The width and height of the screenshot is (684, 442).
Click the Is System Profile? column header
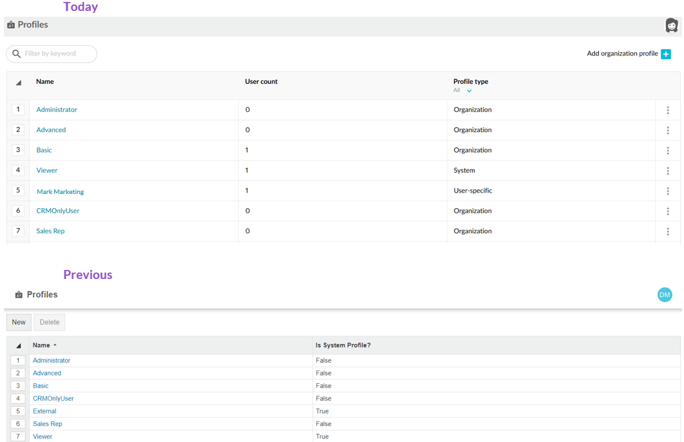point(343,345)
